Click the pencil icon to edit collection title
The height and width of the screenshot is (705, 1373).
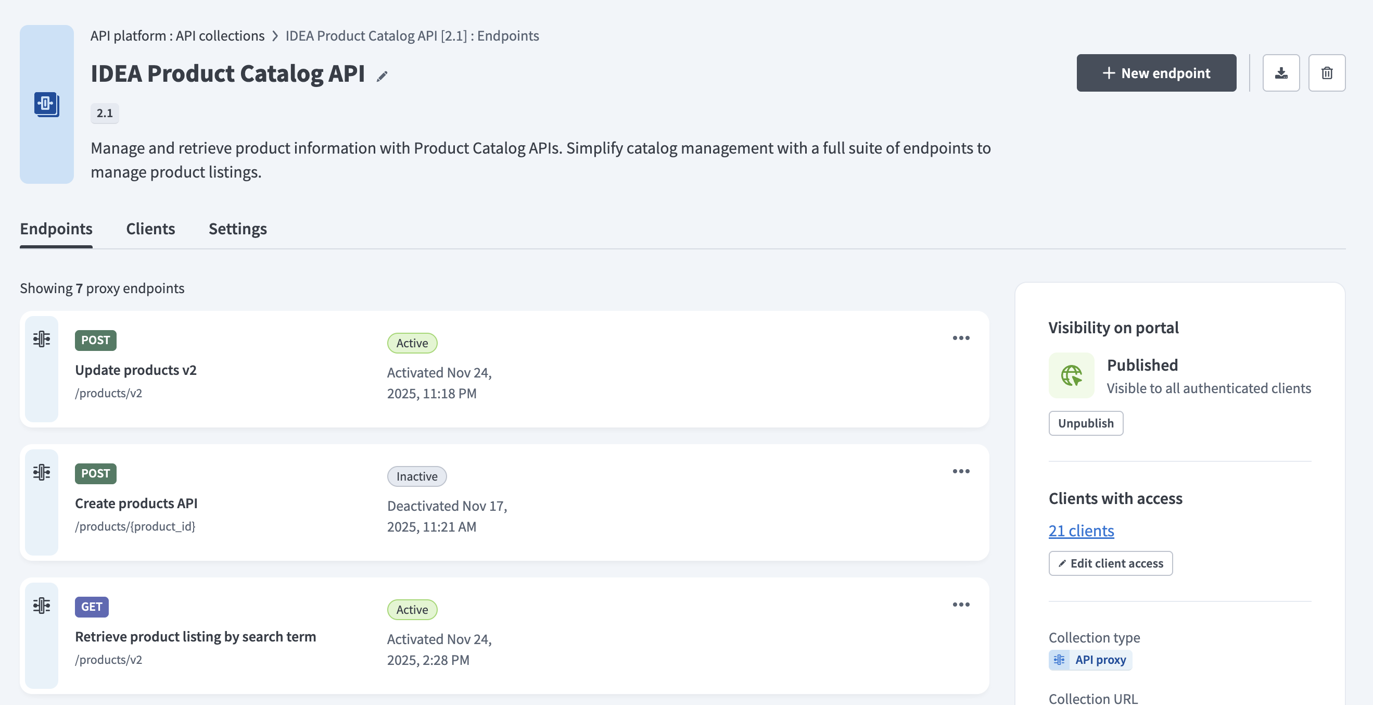382,76
